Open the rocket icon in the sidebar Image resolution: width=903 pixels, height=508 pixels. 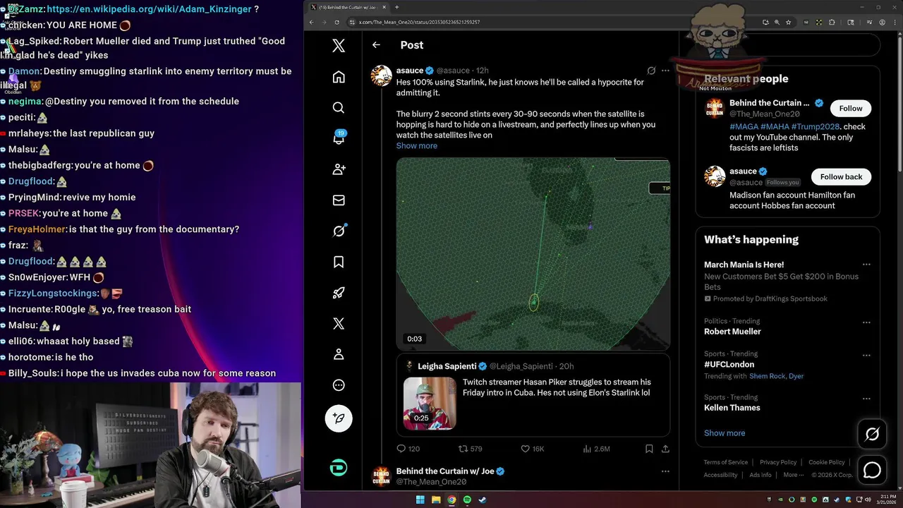click(339, 293)
